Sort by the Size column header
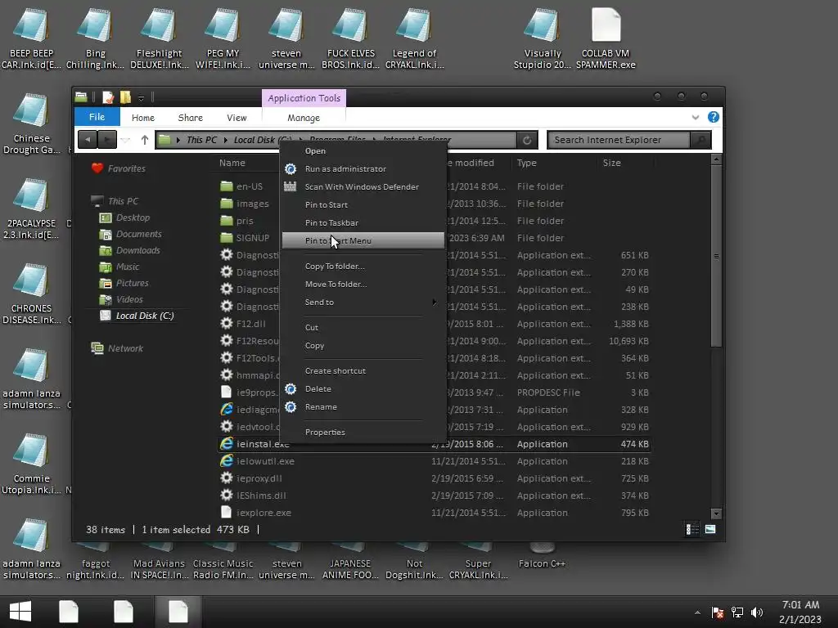838x628 pixels. click(x=611, y=163)
